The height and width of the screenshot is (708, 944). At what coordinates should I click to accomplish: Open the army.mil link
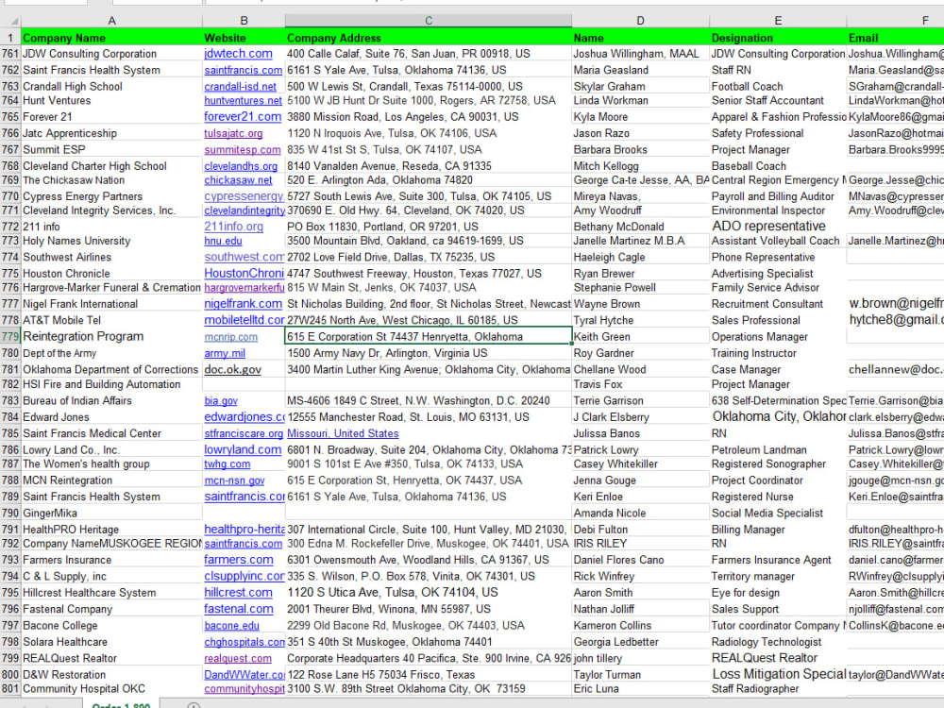[x=225, y=353]
